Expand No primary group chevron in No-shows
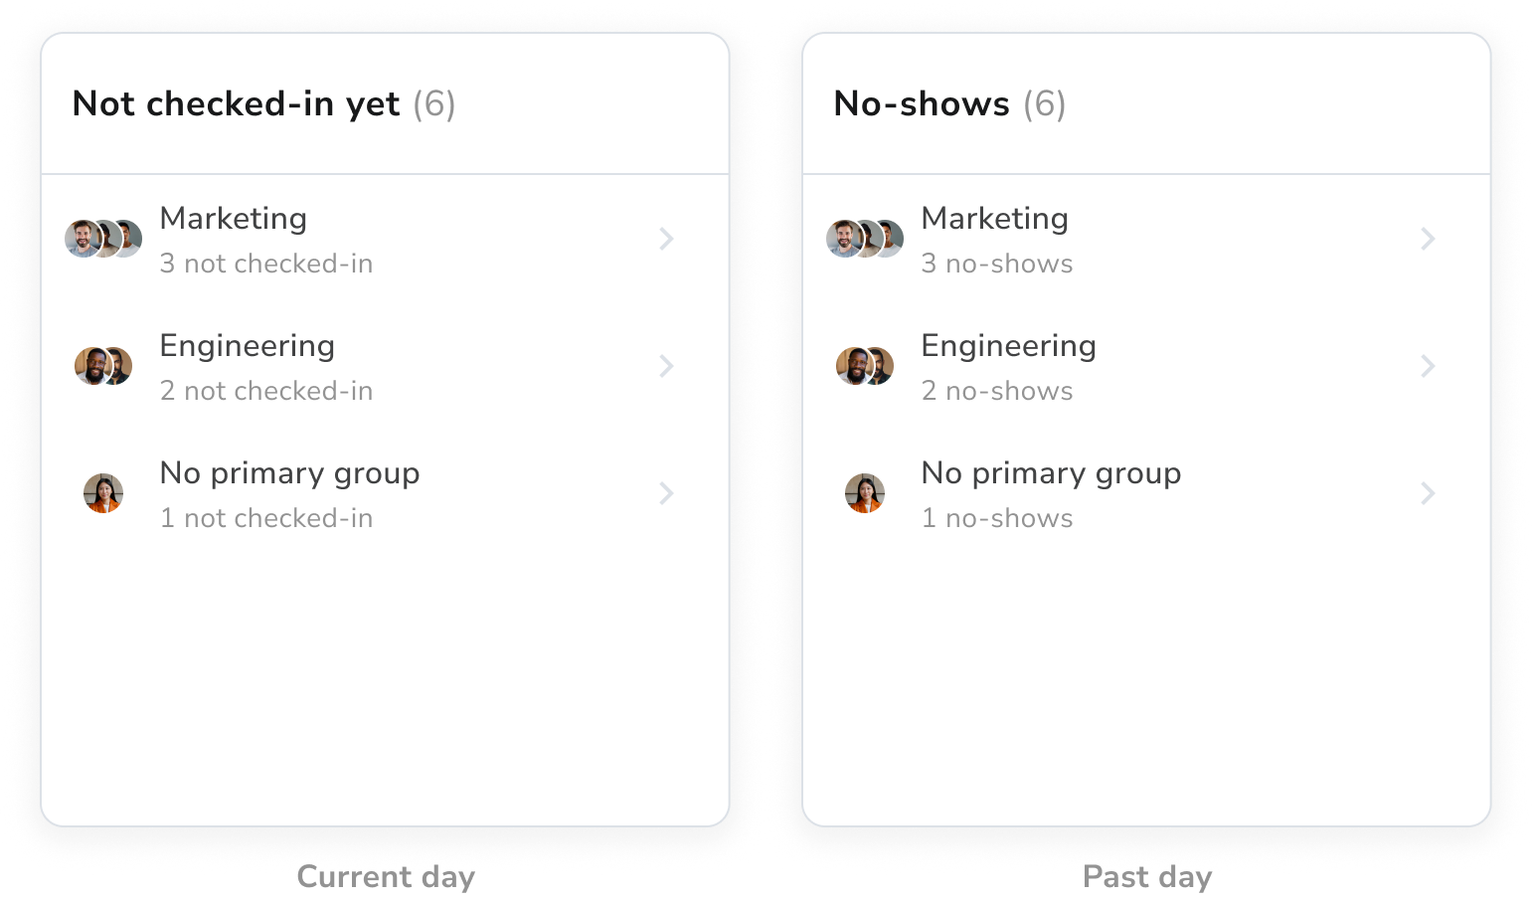Viewport: 1532px width, 901px height. [1428, 493]
